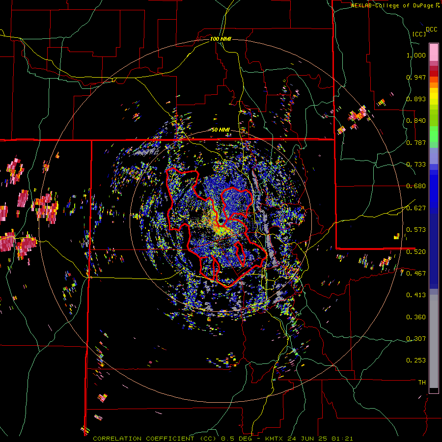The height and width of the screenshot is (442, 442).
Task: Select the 0.467 scale value
Action: tap(416, 274)
